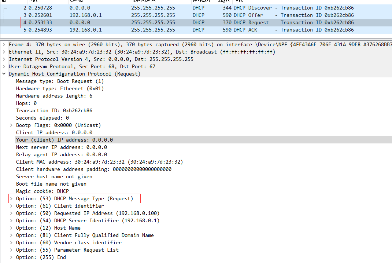Expand Option 61 Client identifier
The width and height of the screenshot is (392, 263).
[x=11, y=206]
